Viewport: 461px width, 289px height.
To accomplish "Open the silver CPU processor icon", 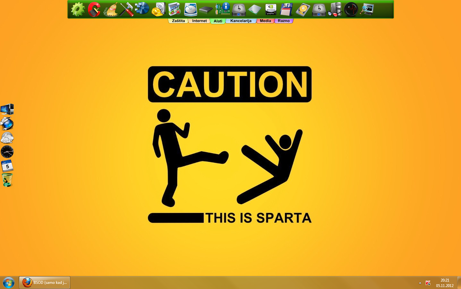I will point(255,9).
